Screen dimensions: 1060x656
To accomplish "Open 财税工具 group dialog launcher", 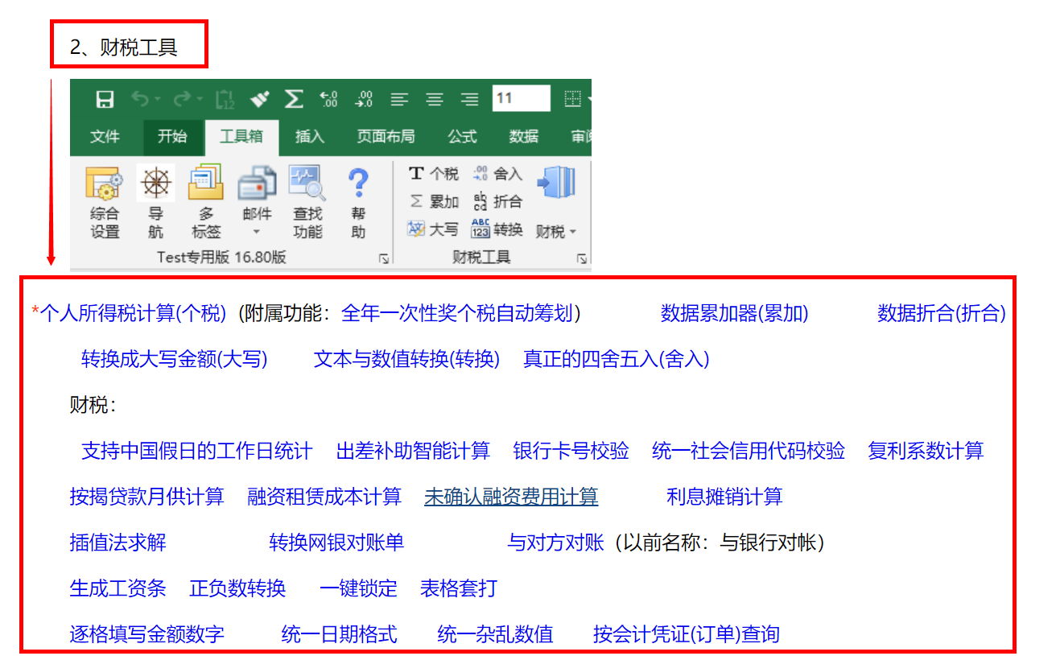I will click(x=581, y=259).
